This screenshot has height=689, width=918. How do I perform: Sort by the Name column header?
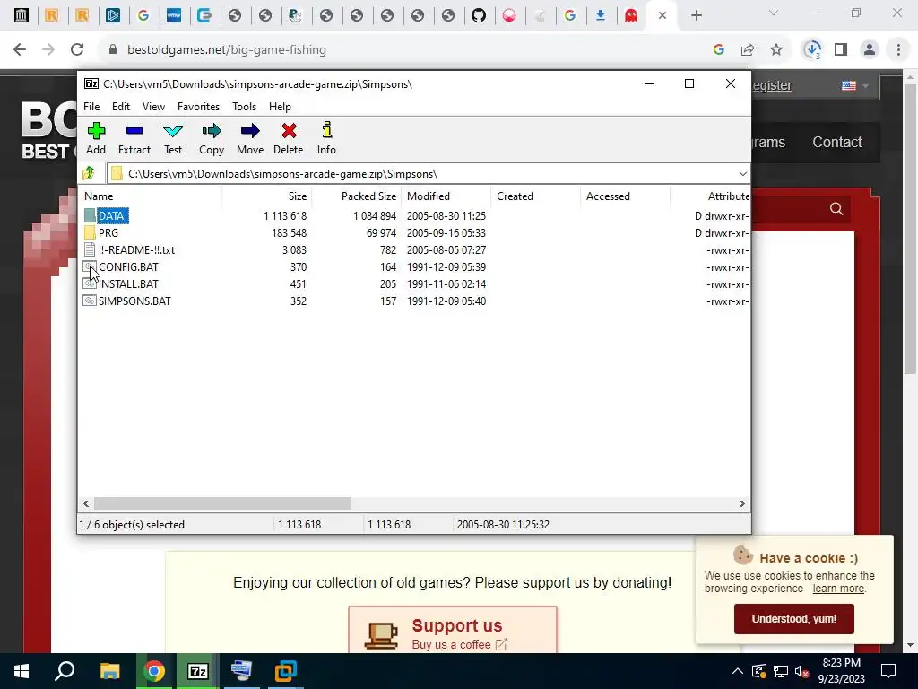tap(150, 196)
